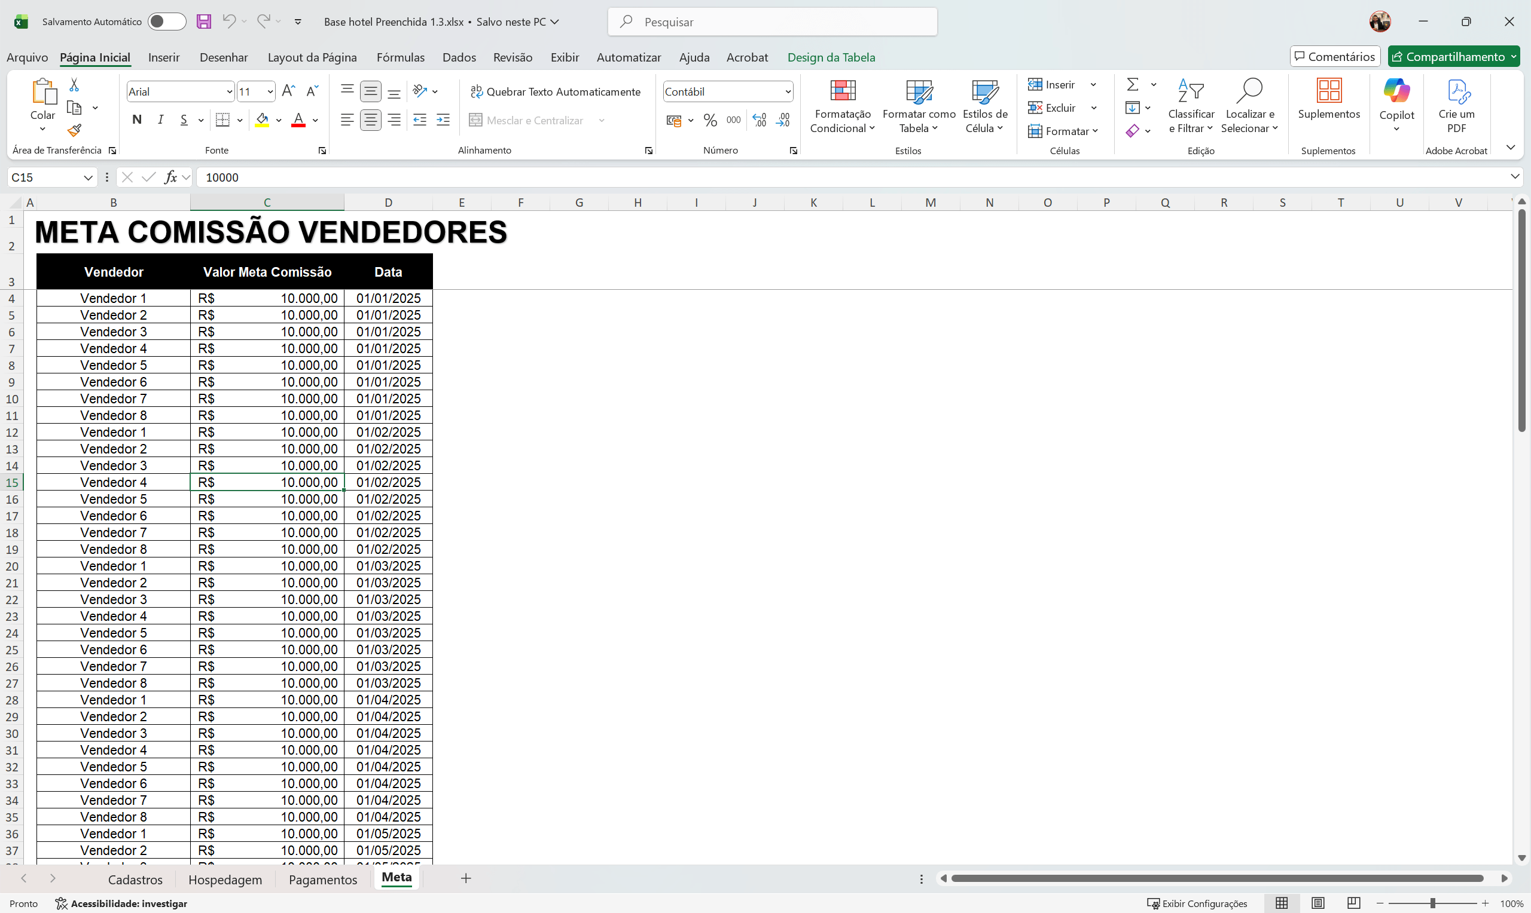Click the Percent Style icon
Screen dimensions: 1531x913
[x=710, y=120]
